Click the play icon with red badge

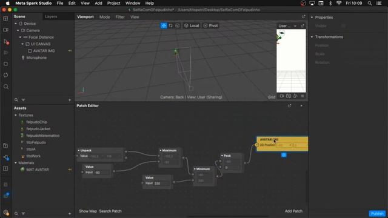6,42
